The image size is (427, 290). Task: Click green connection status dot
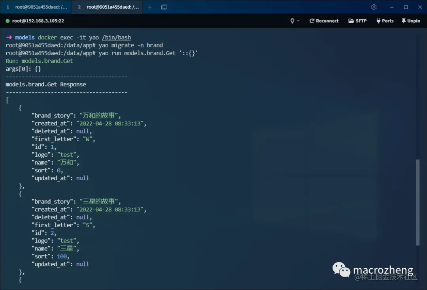click(x=8, y=21)
